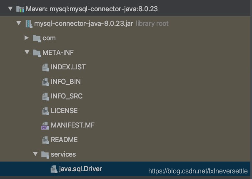Click the INFO_BIN file icon
Screen dimensions: 252x179
[46, 82]
